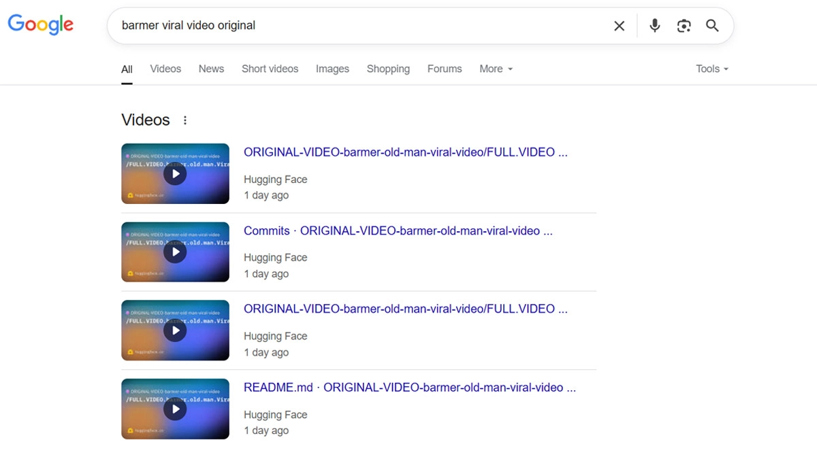Click the Google logo
Screen dimensions: 817x459
[x=40, y=24]
